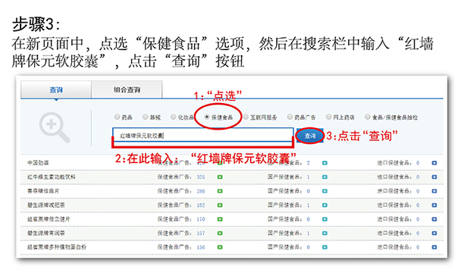Image resolution: width=455 pixels, height=279 pixels.
Task: Click green ad icon in 碧生源牌常润茶 row
Action: coord(220,234)
